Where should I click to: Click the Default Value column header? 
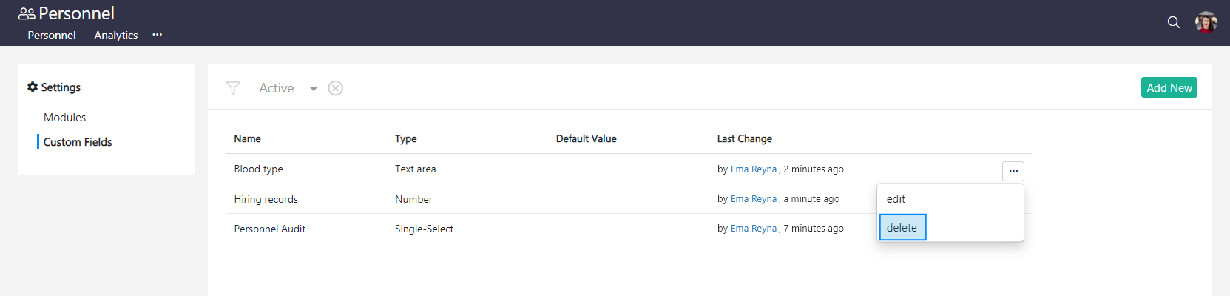(x=586, y=138)
